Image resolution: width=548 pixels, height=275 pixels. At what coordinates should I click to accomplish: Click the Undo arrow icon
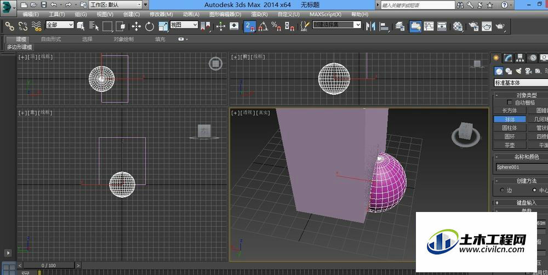coord(54,5)
